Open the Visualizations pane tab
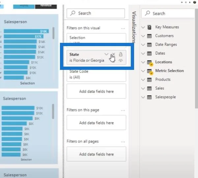Screen dimensions: 198x178 [x=134, y=27]
